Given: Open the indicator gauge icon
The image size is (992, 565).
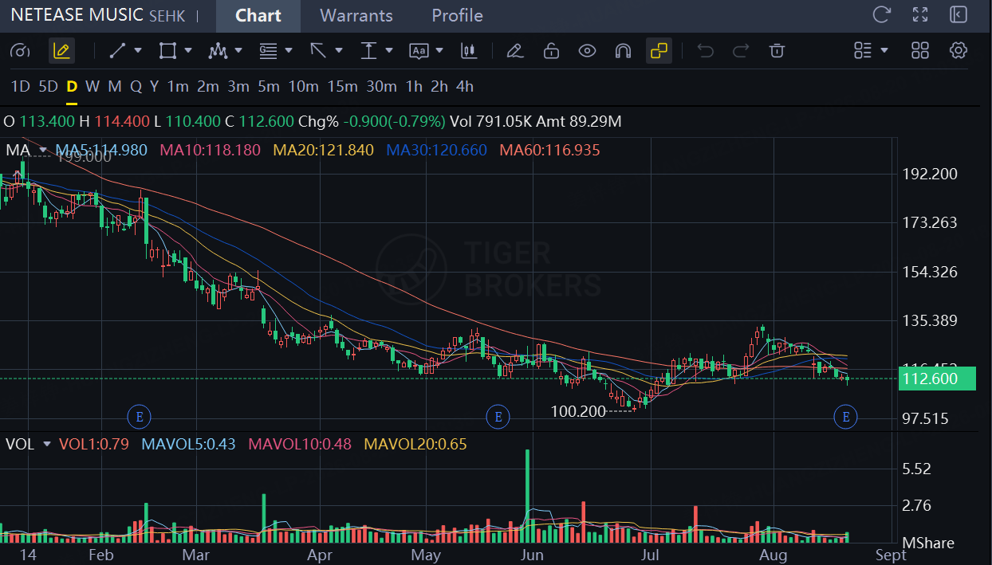Looking at the screenshot, I should (20, 51).
